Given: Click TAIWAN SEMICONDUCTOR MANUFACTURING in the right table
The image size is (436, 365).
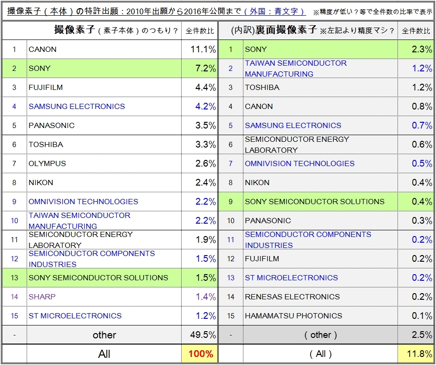Looking at the screenshot, I should 295,69.
